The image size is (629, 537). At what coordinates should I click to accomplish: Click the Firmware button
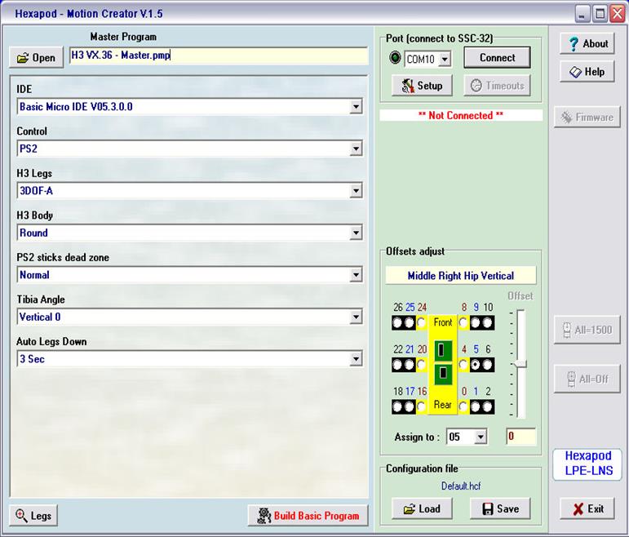coord(587,118)
